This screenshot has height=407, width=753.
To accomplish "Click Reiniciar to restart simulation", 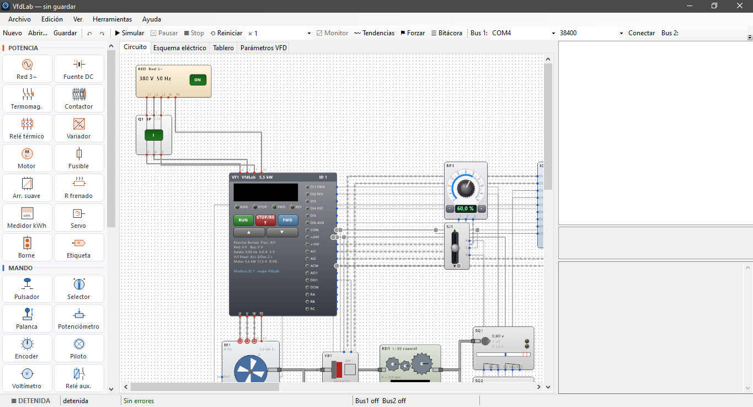I will click(x=226, y=33).
